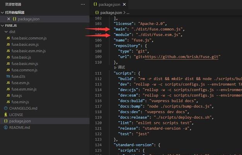Click the "docs:release" key on line 119

(134, 117)
